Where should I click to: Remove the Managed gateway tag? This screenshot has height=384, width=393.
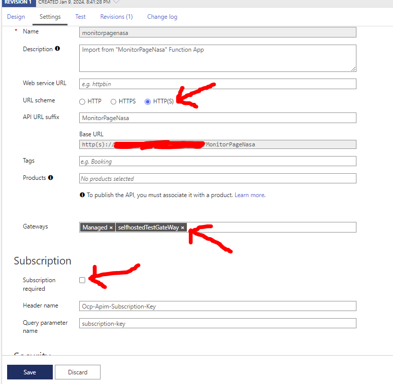coord(111,227)
